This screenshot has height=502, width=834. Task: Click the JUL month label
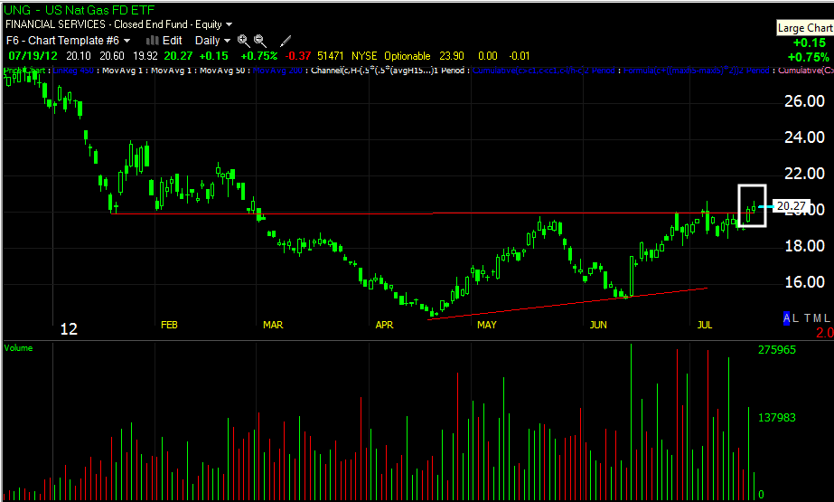(705, 325)
